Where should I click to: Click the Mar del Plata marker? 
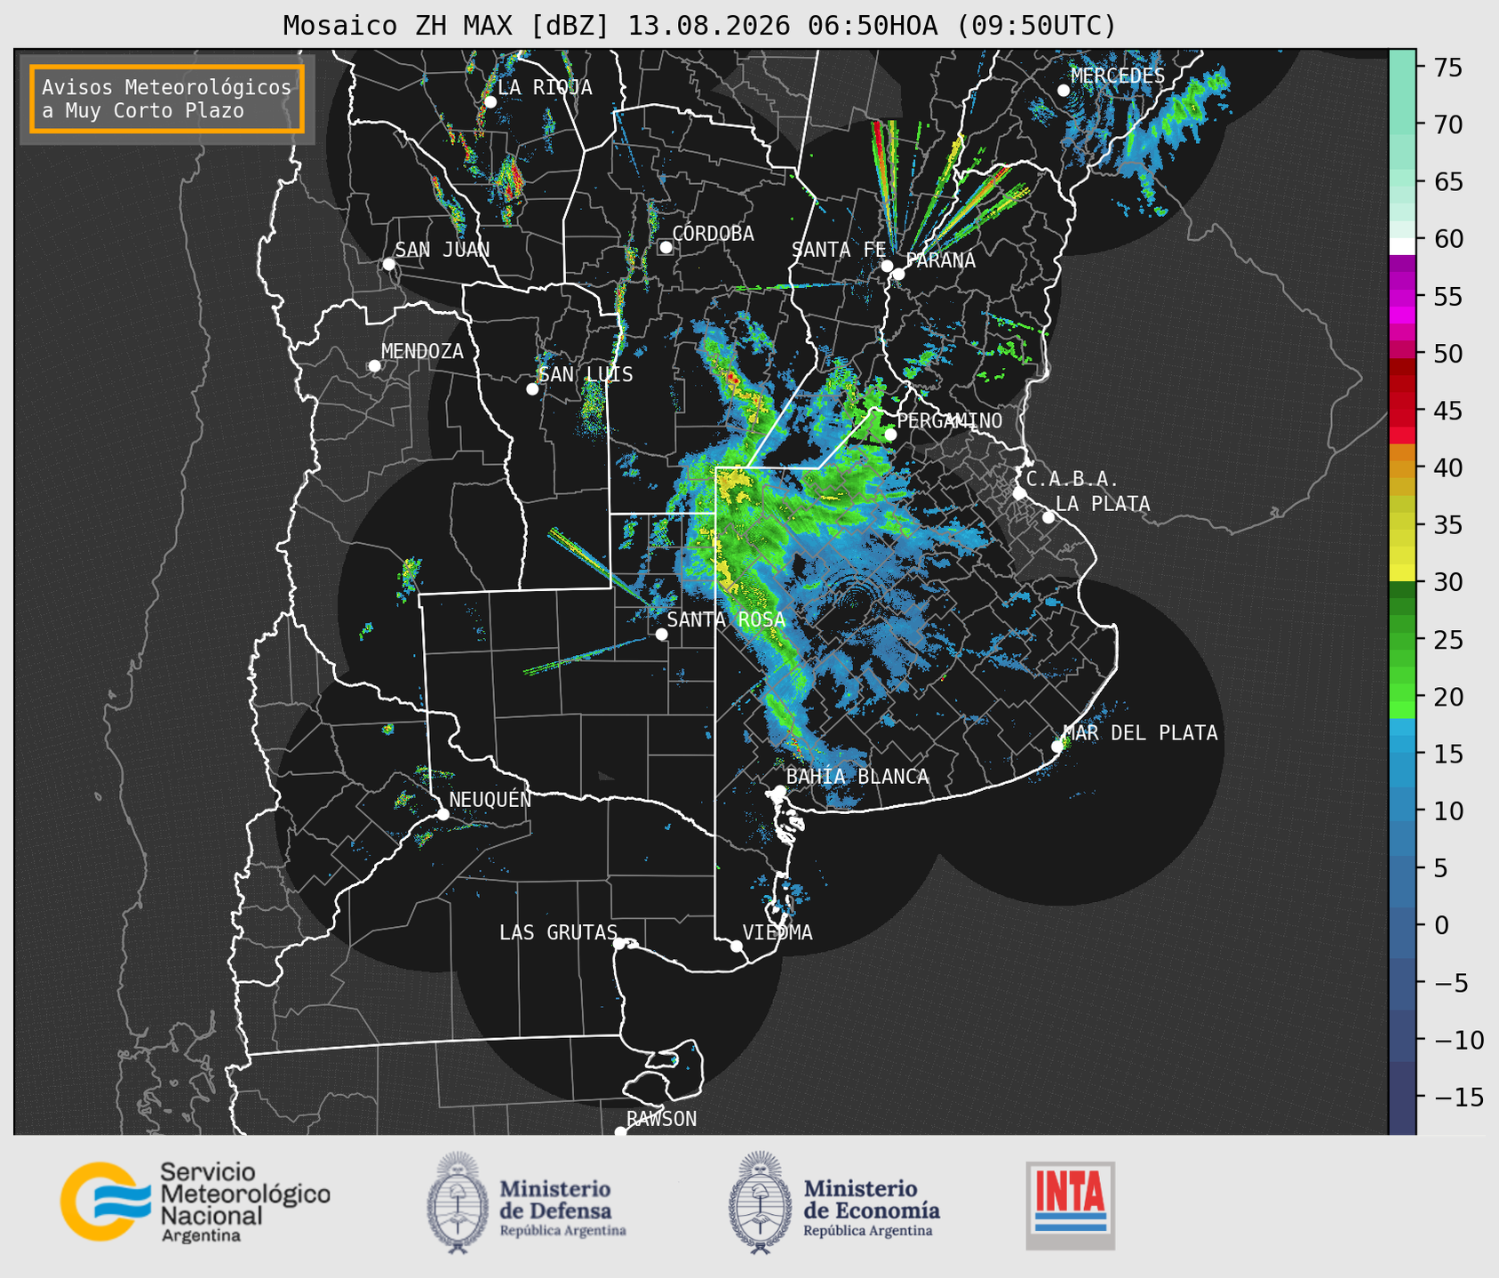(1057, 746)
